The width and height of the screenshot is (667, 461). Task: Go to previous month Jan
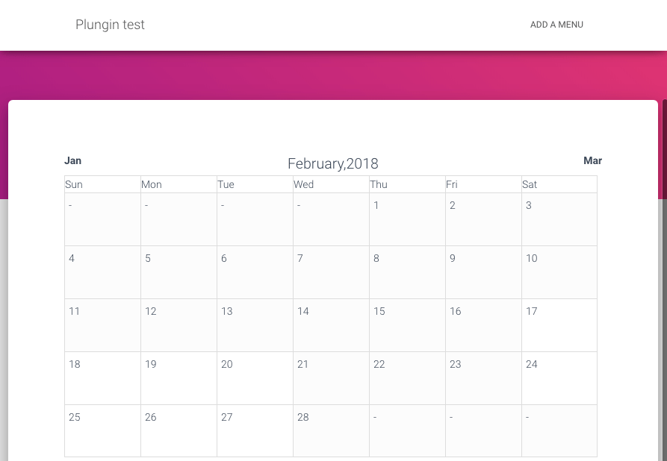click(73, 160)
